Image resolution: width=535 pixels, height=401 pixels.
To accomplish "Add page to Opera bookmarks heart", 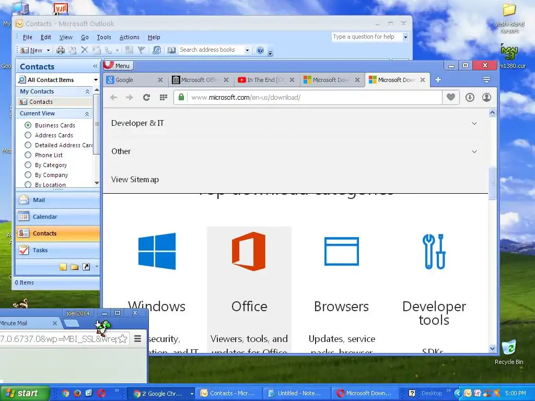I will pos(451,97).
